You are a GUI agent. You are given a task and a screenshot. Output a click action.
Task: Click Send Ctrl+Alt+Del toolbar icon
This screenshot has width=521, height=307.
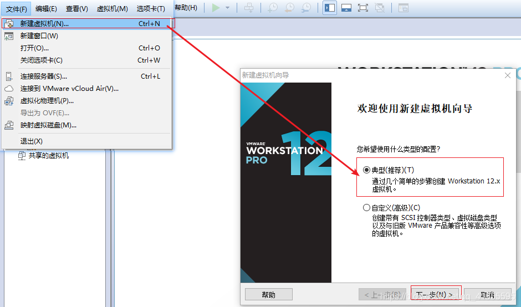[x=248, y=8]
